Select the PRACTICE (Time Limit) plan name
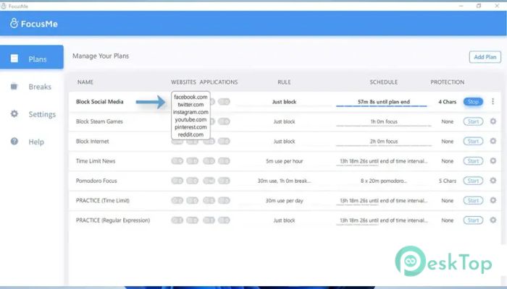507x289 pixels. [103, 201]
